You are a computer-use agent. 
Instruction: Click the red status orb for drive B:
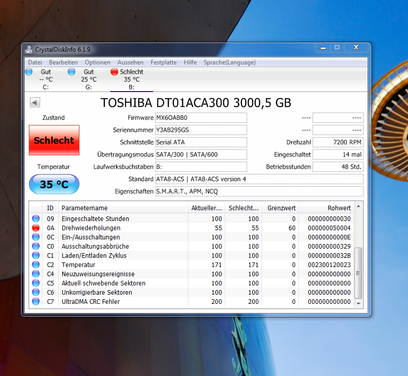114,72
